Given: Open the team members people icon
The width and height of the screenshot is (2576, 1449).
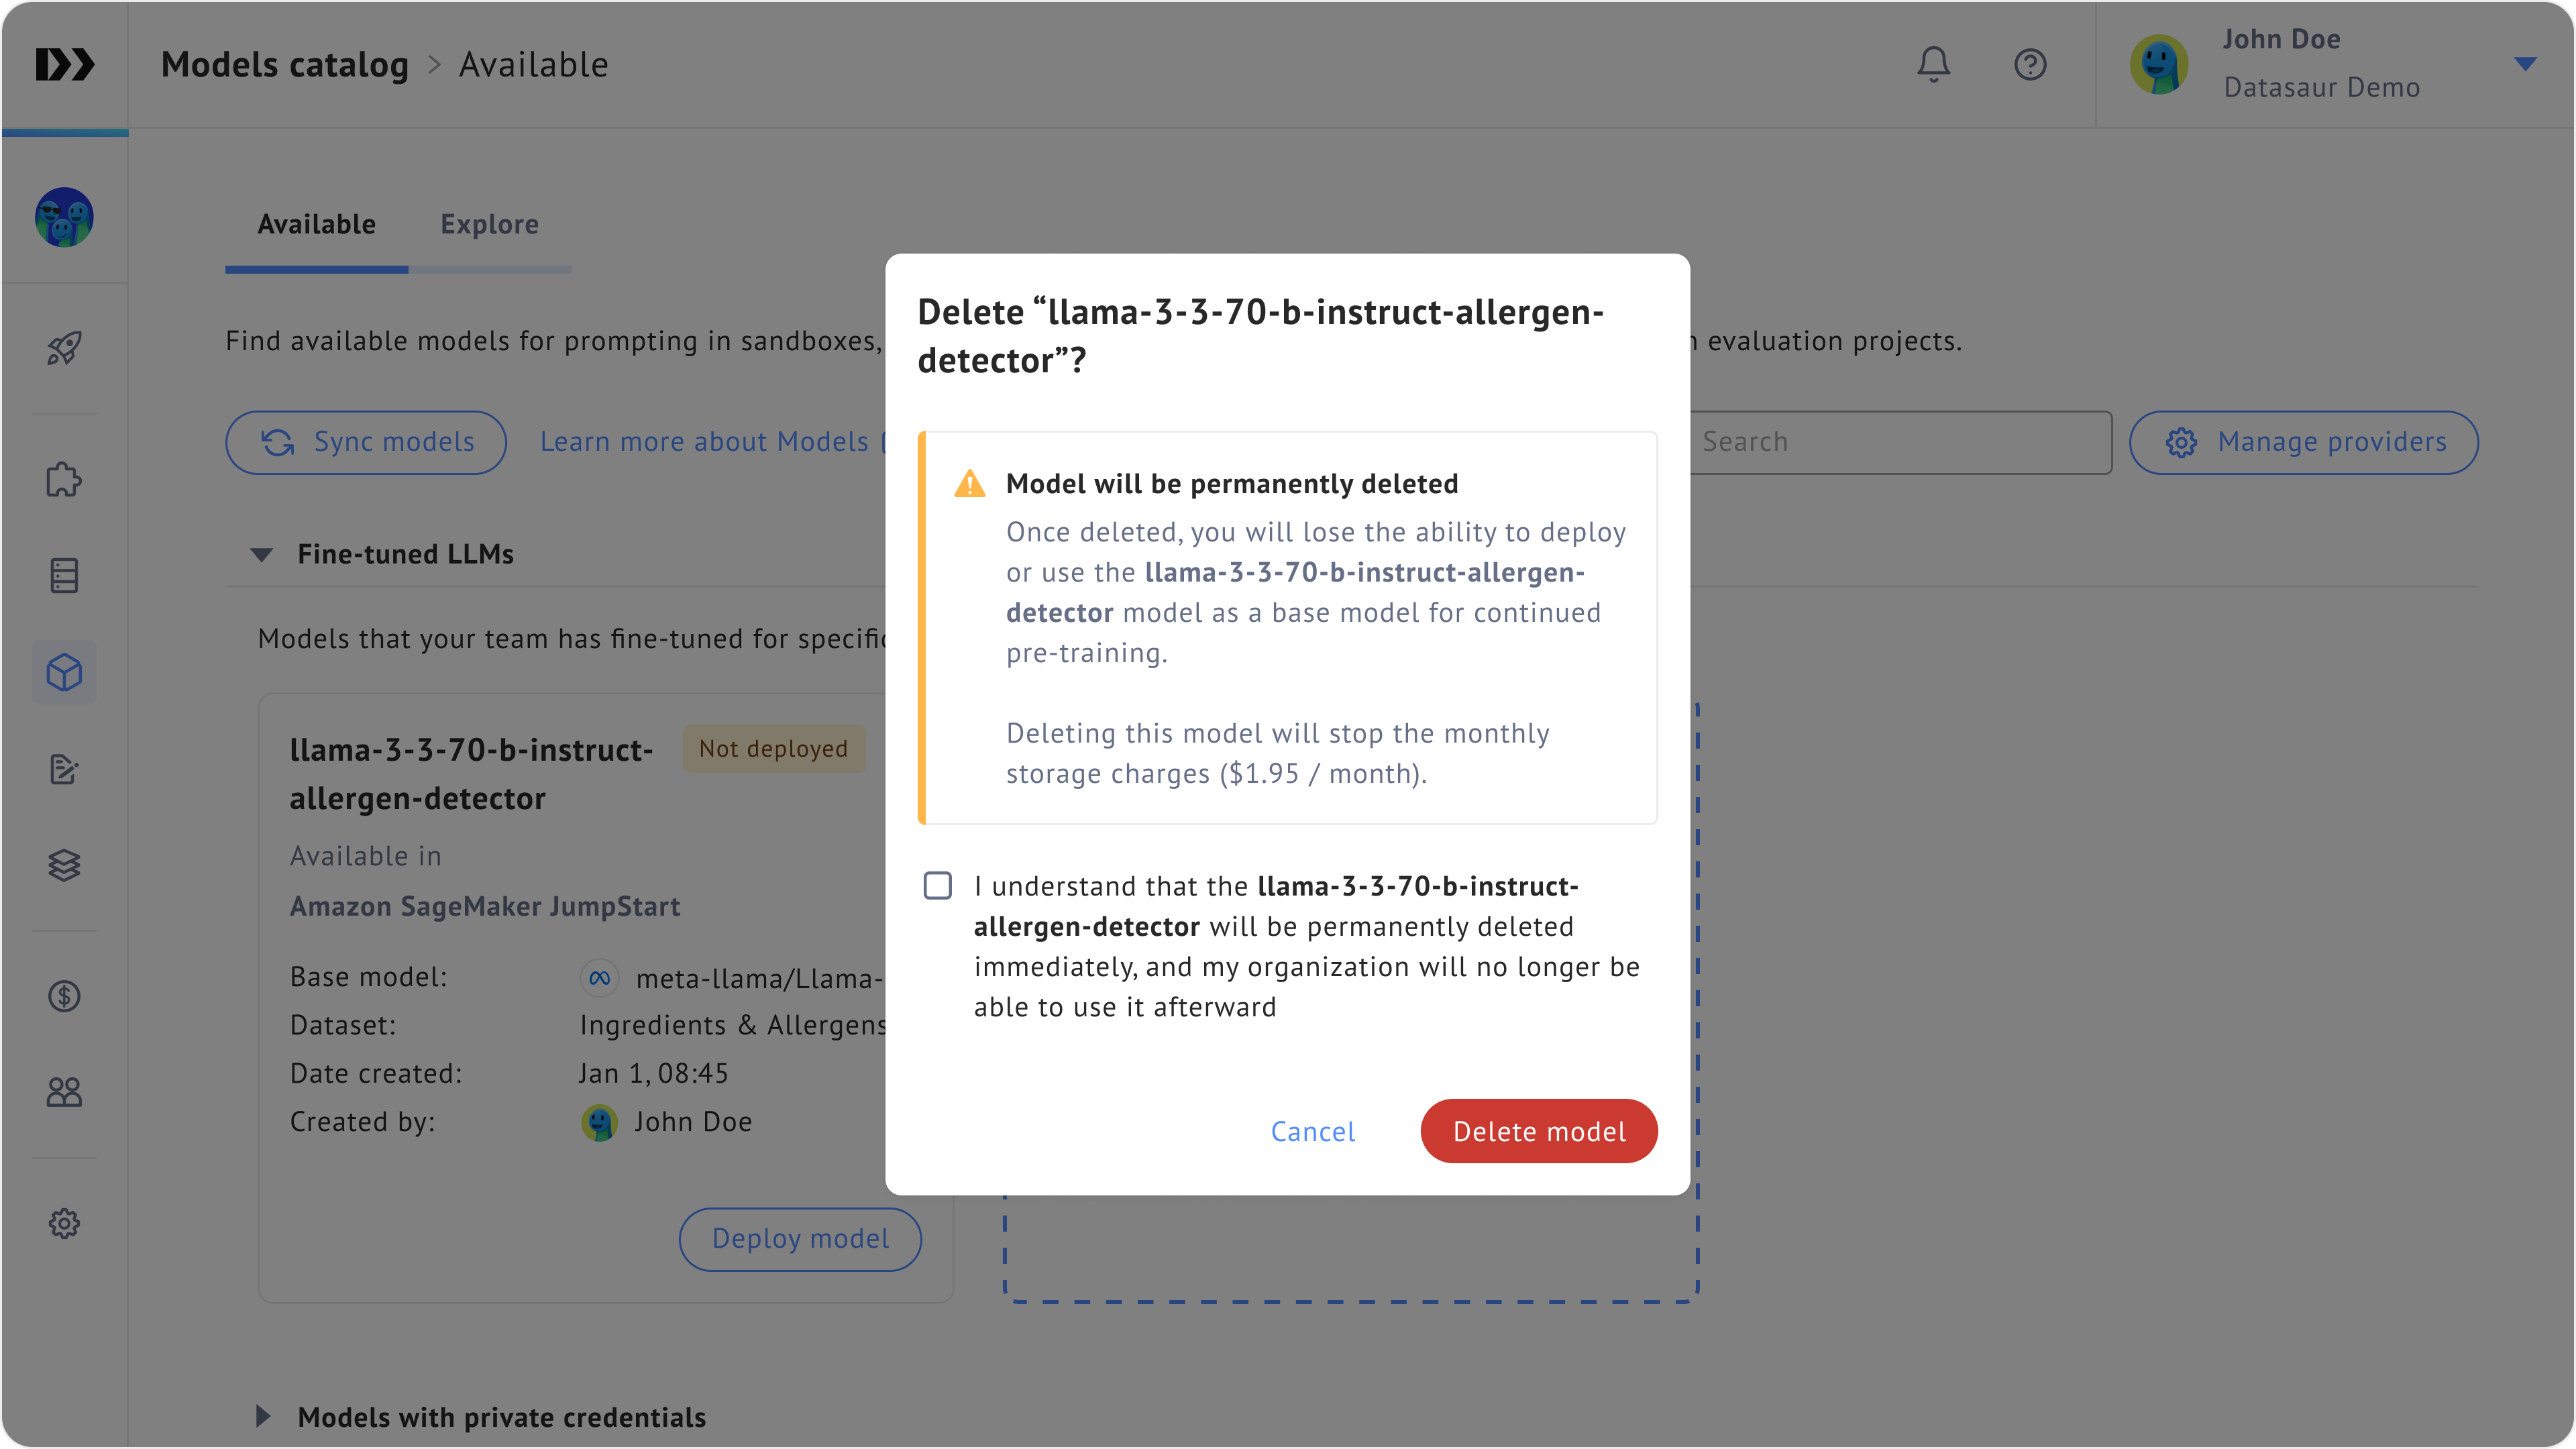Looking at the screenshot, I should (x=64, y=1092).
